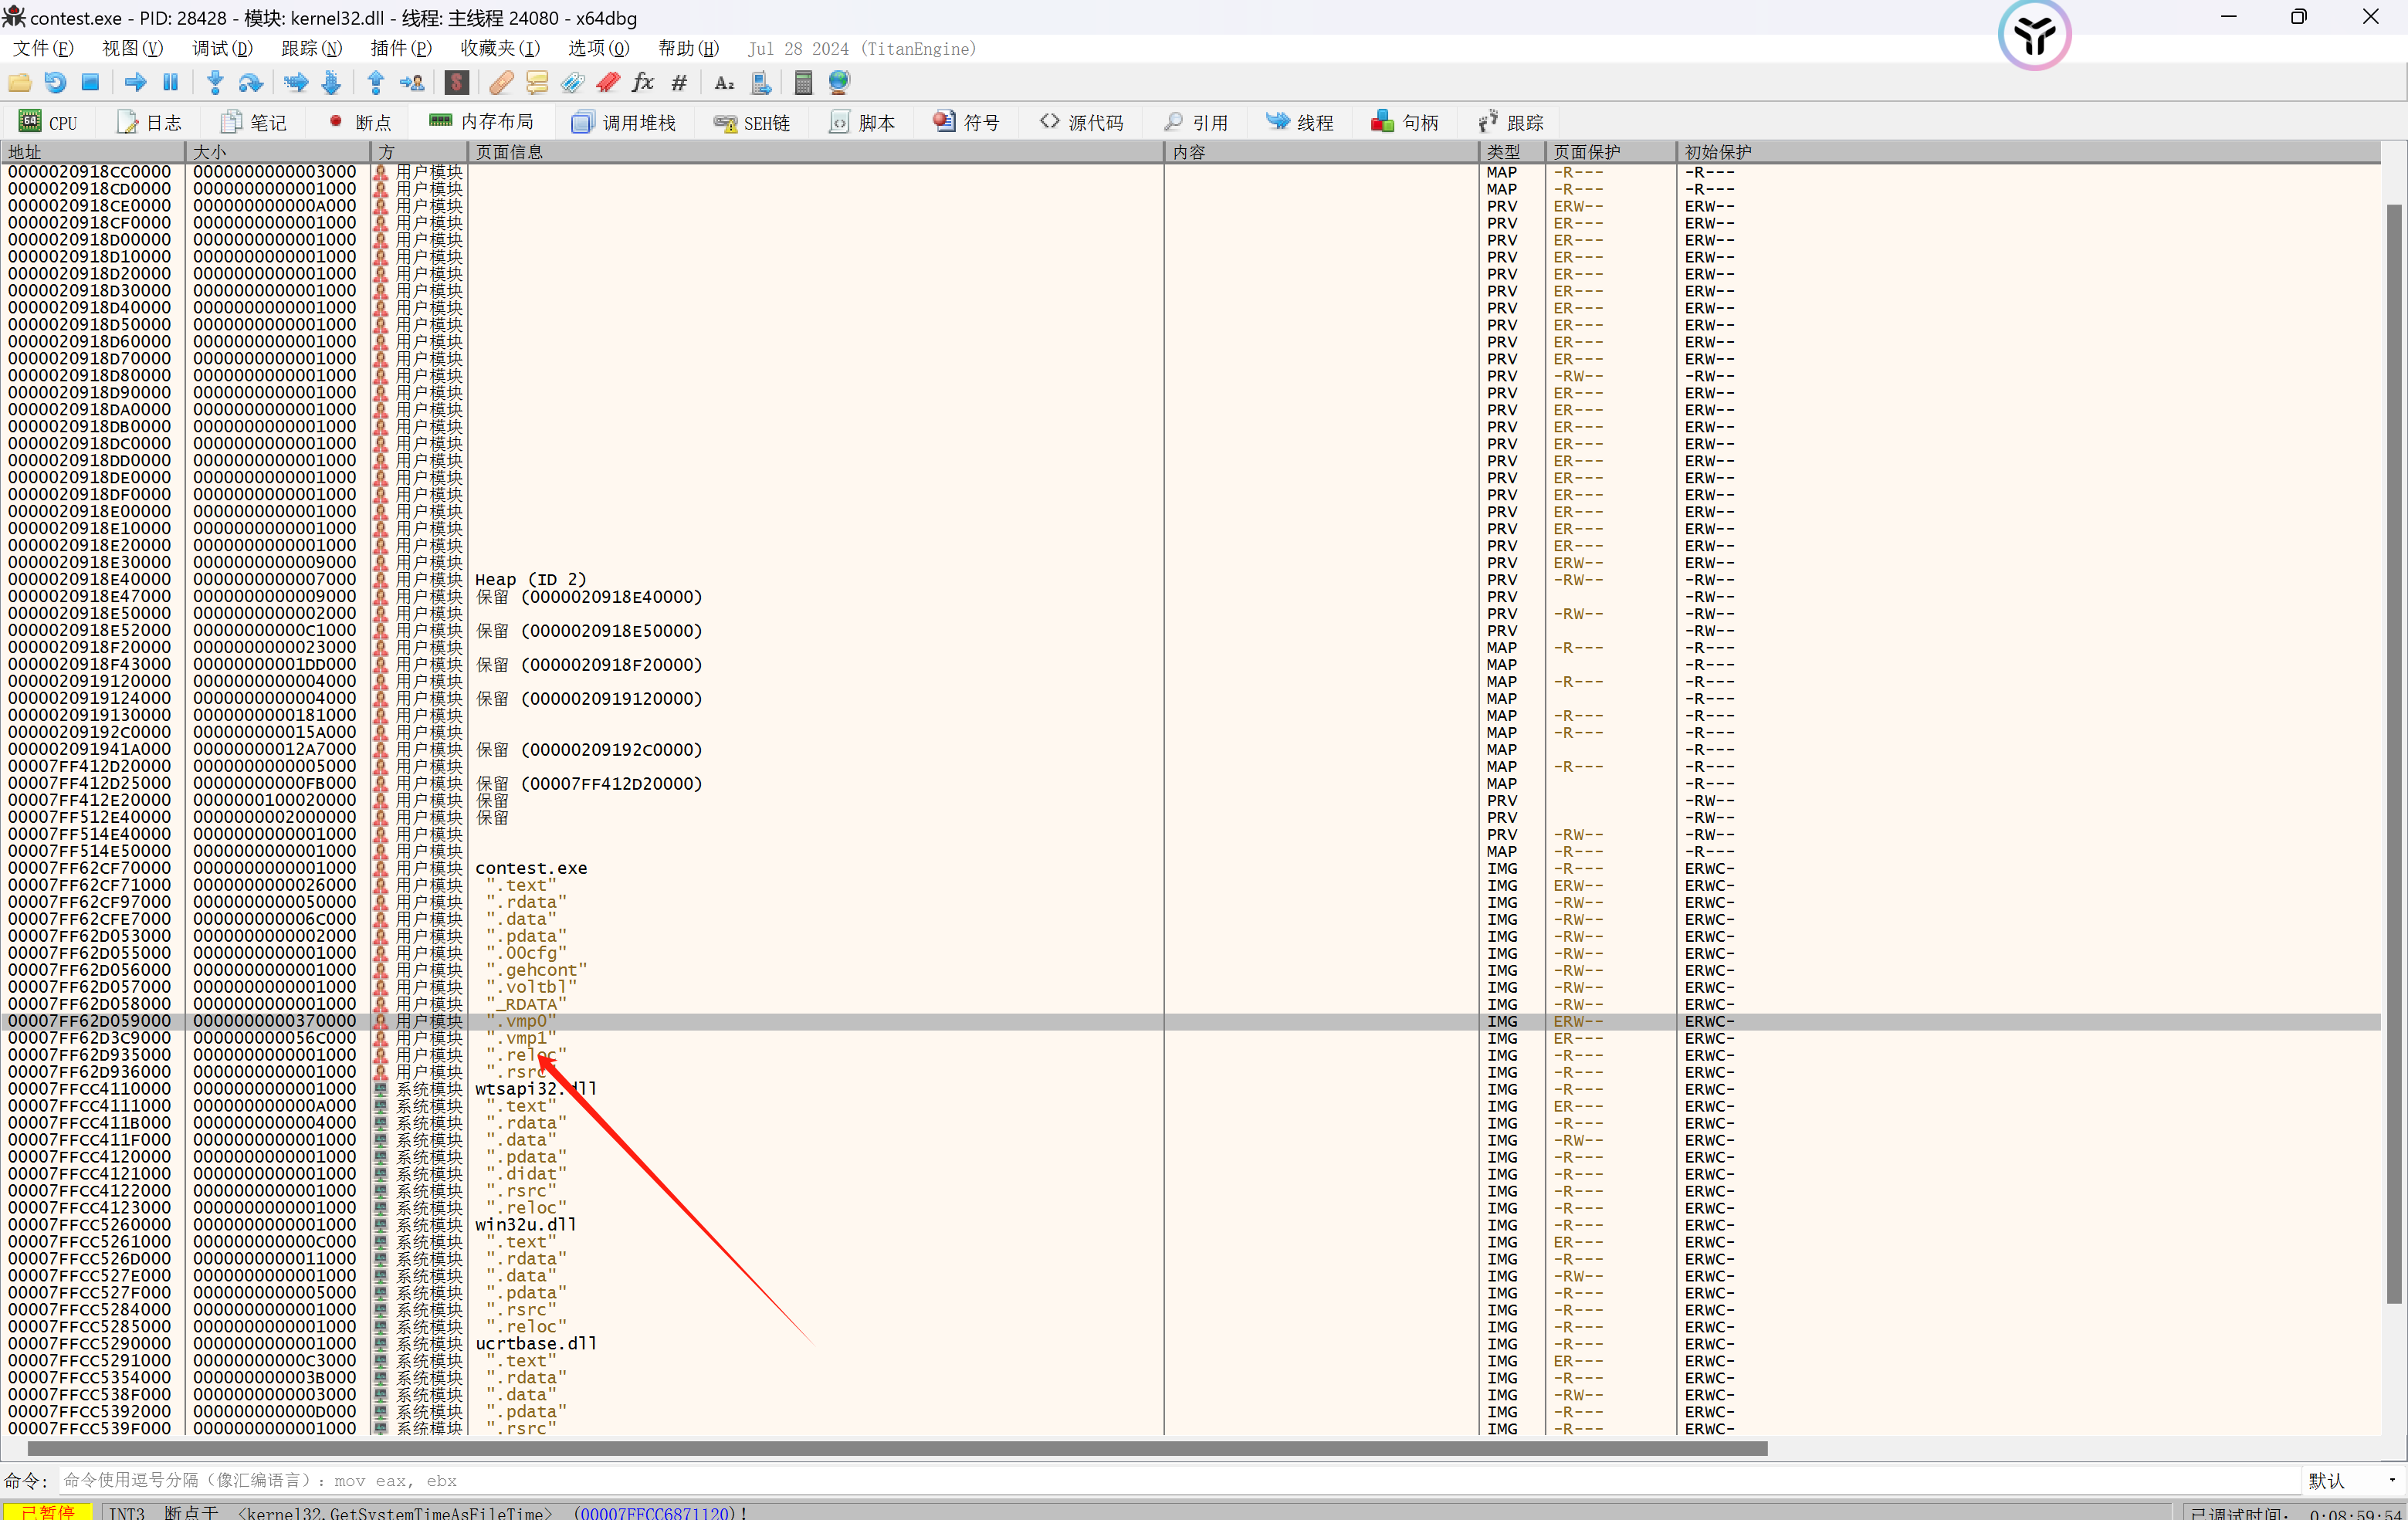2408x1520 pixels.
Task: Focus the command input field
Action: 1178,1480
